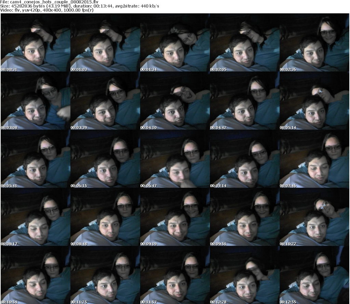Open the thumbnail marked 00:02:36

coord(314,42)
